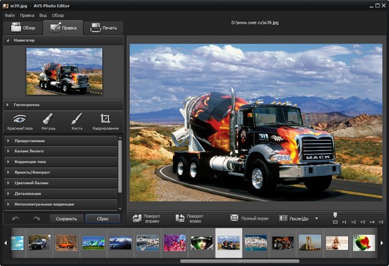Select the woman in bikini thumbnail
The width and height of the screenshot is (389, 266).
[337, 242]
